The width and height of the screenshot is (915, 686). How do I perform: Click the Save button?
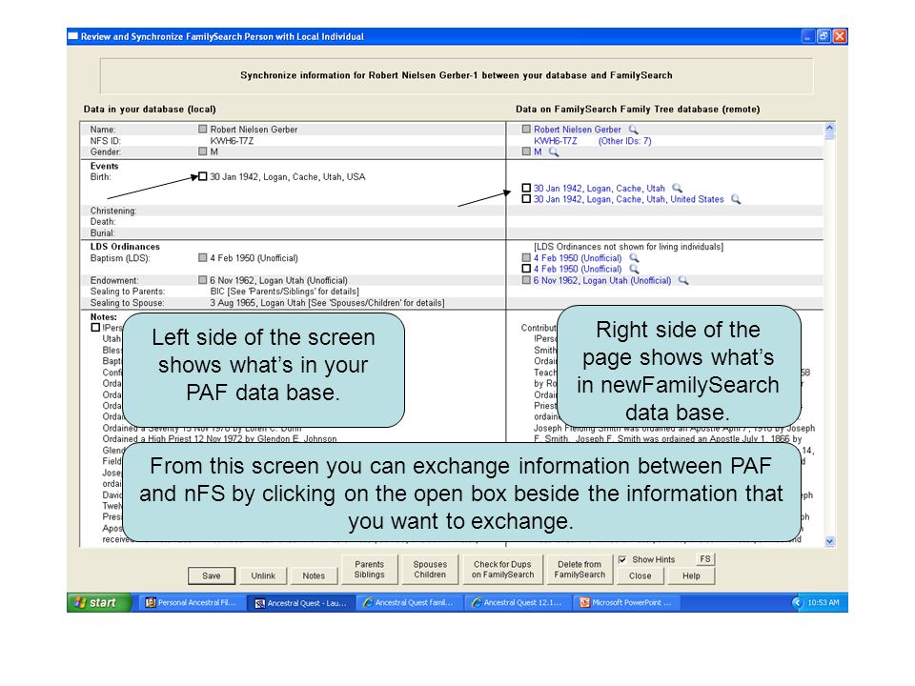(212, 575)
